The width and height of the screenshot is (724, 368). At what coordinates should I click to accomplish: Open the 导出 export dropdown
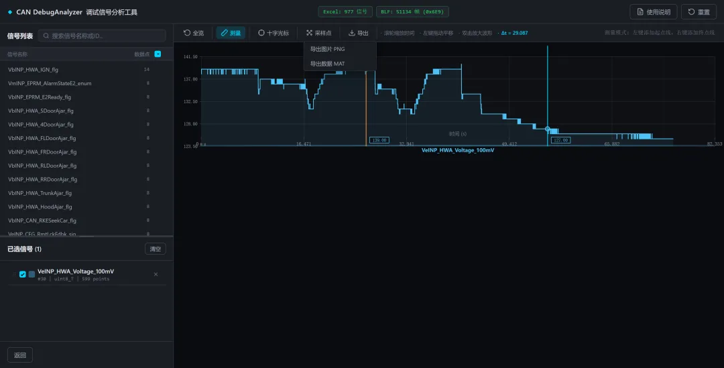tap(358, 33)
